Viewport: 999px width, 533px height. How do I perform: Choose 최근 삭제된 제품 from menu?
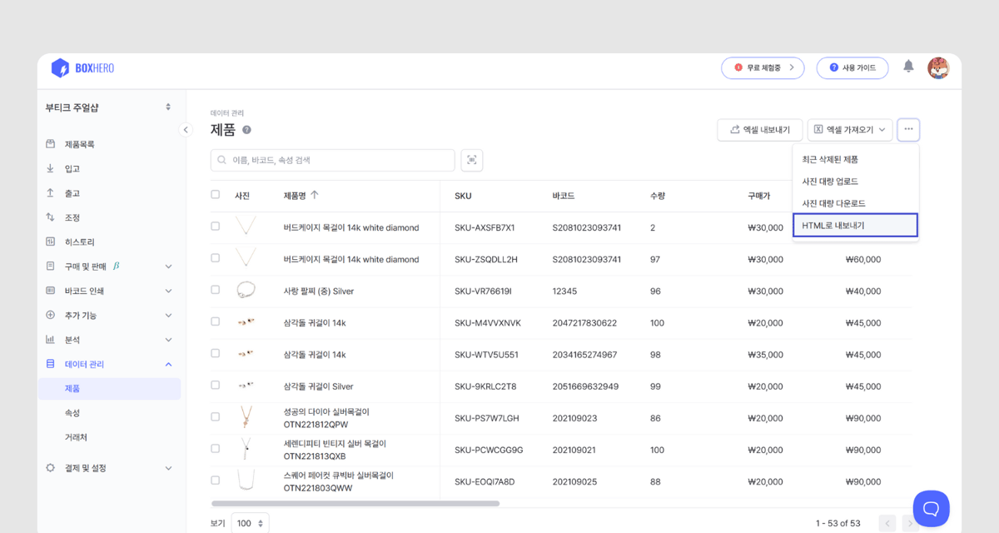(x=830, y=159)
